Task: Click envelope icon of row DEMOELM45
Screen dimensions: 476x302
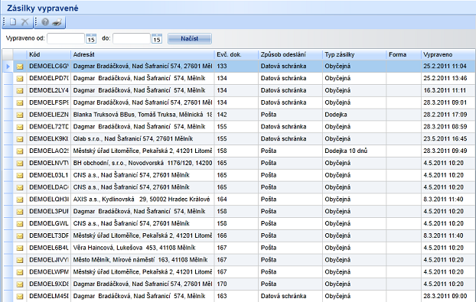Action: (20, 296)
